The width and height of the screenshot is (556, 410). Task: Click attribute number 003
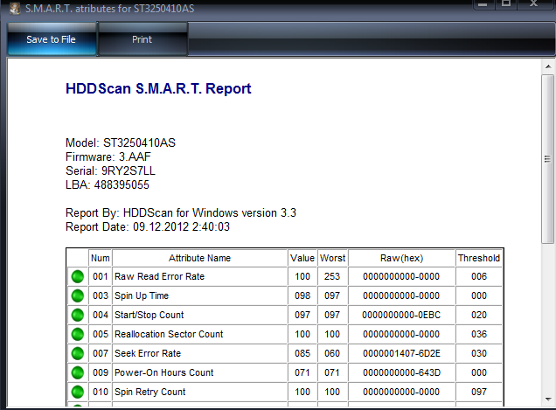(x=101, y=295)
